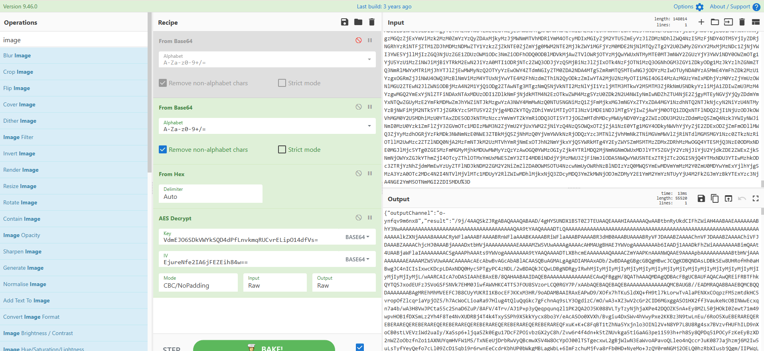This screenshot has height=351, width=764.
Task: Copy raw output to the clipboard
Action: point(715,198)
